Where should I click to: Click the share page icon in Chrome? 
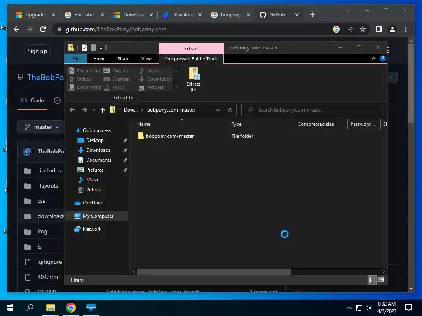[x=349, y=30]
